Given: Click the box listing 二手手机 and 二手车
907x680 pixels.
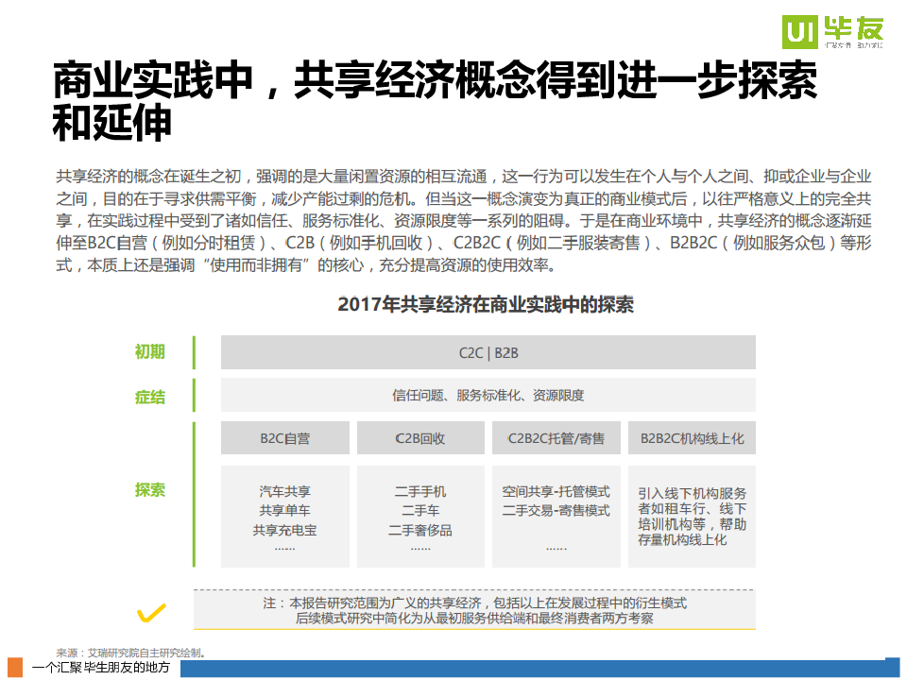Looking at the screenshot, I should click(x=419, y=517).
